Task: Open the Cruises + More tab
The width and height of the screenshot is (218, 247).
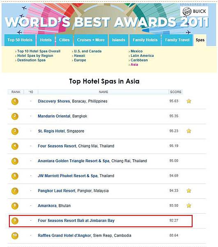Action: click(91, 40)
